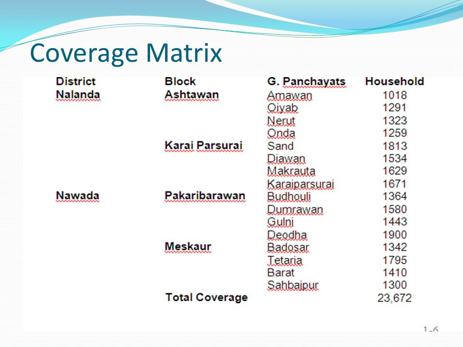Select the Ashtawan block name

(191, 95)
